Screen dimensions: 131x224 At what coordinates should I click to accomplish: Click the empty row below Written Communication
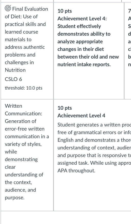[66, 217]
